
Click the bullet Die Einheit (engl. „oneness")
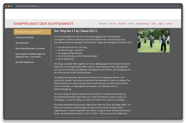pos(71,50)
